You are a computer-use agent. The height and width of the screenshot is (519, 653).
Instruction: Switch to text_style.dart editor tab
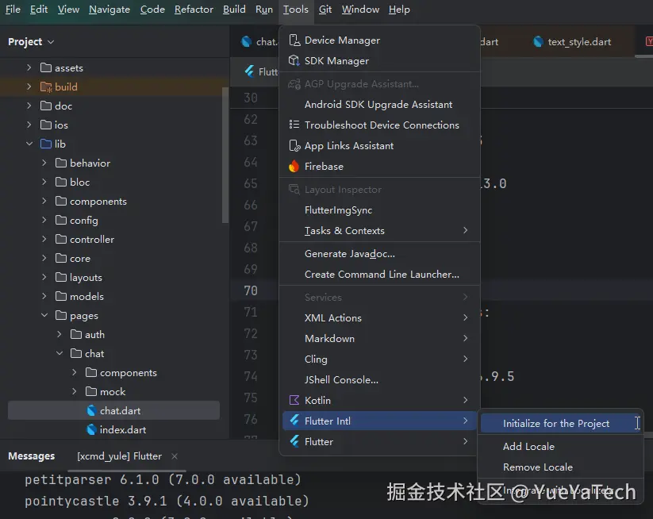point(573,41)
